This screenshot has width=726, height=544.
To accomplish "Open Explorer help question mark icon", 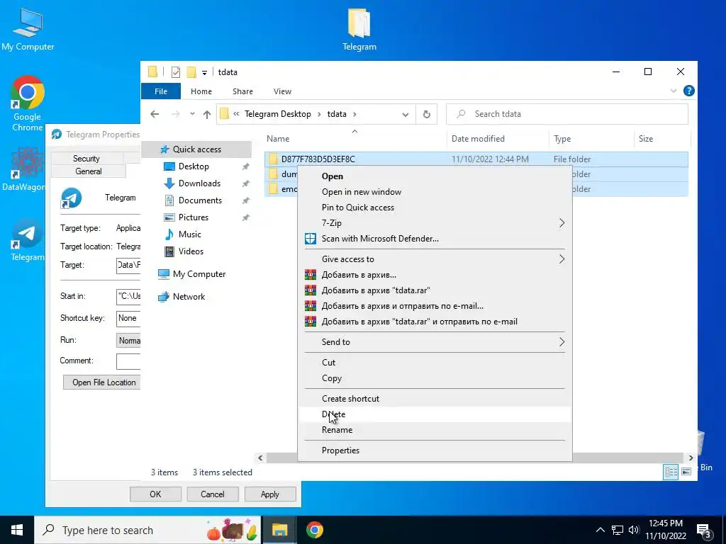I will (688, 91).
